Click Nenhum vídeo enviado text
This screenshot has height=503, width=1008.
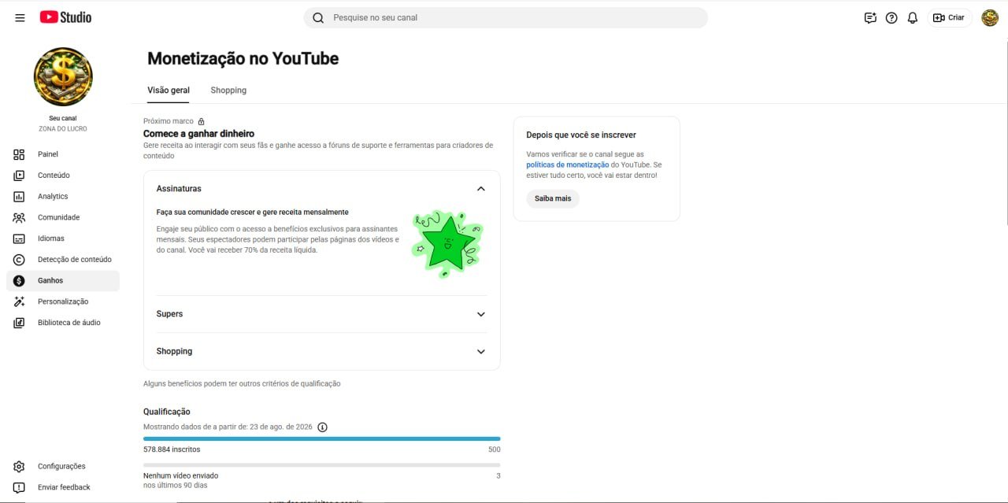[x=180, y=475]
